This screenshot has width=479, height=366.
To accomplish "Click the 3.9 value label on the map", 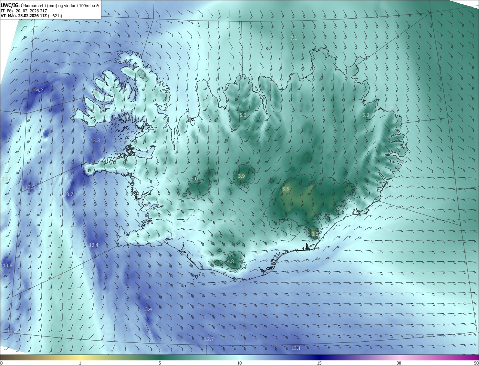I will coord(241,176).
